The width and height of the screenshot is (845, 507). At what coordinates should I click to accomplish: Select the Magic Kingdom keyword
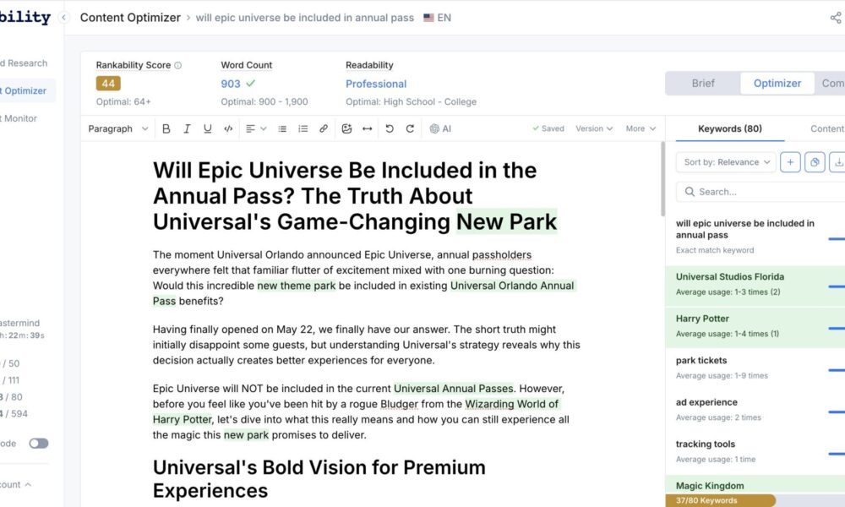pos(755,485)
